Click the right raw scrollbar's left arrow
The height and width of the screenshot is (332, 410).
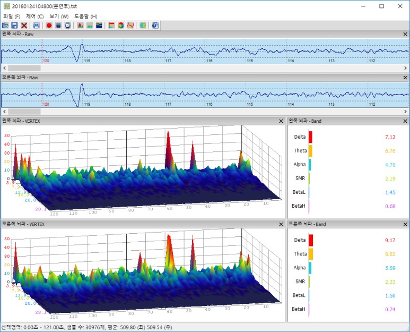pyautogui.click(x=4, y=112)
